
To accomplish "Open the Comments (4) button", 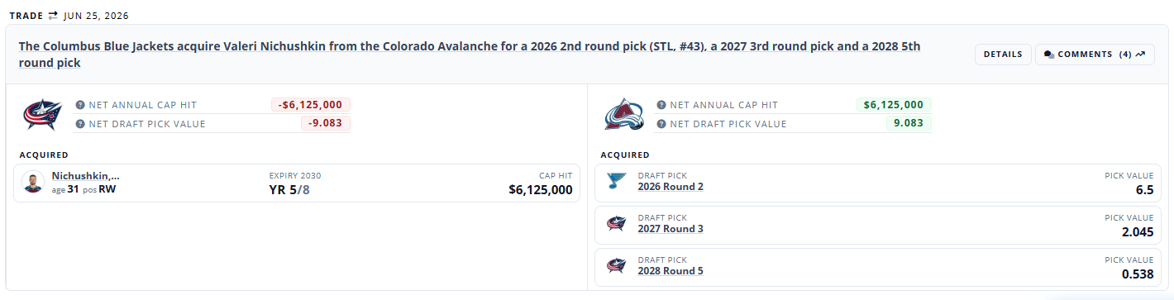I will 1095,55.
